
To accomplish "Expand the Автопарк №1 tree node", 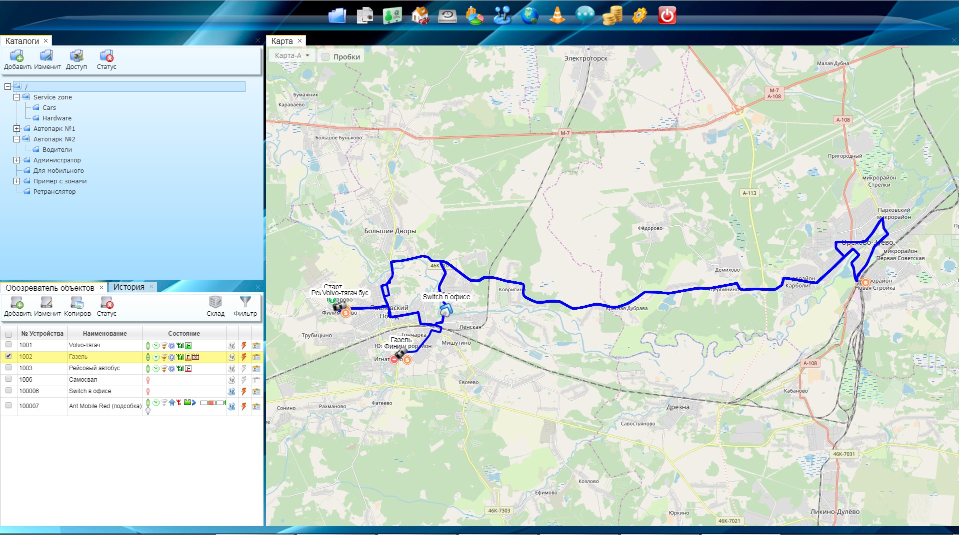I will click(16, 128).
